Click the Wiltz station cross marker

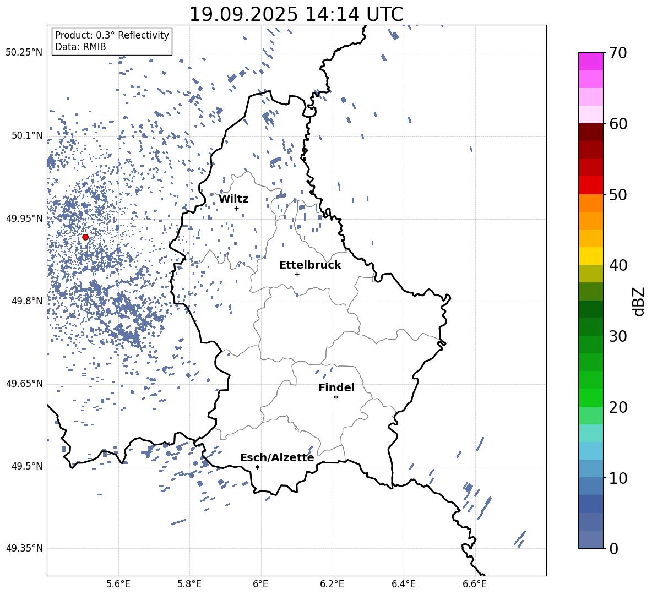pyautogui.click(x=237, y=208)
